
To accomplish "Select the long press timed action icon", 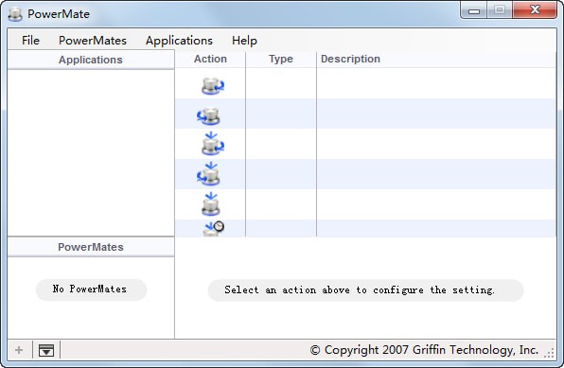I will click(214, 228).
